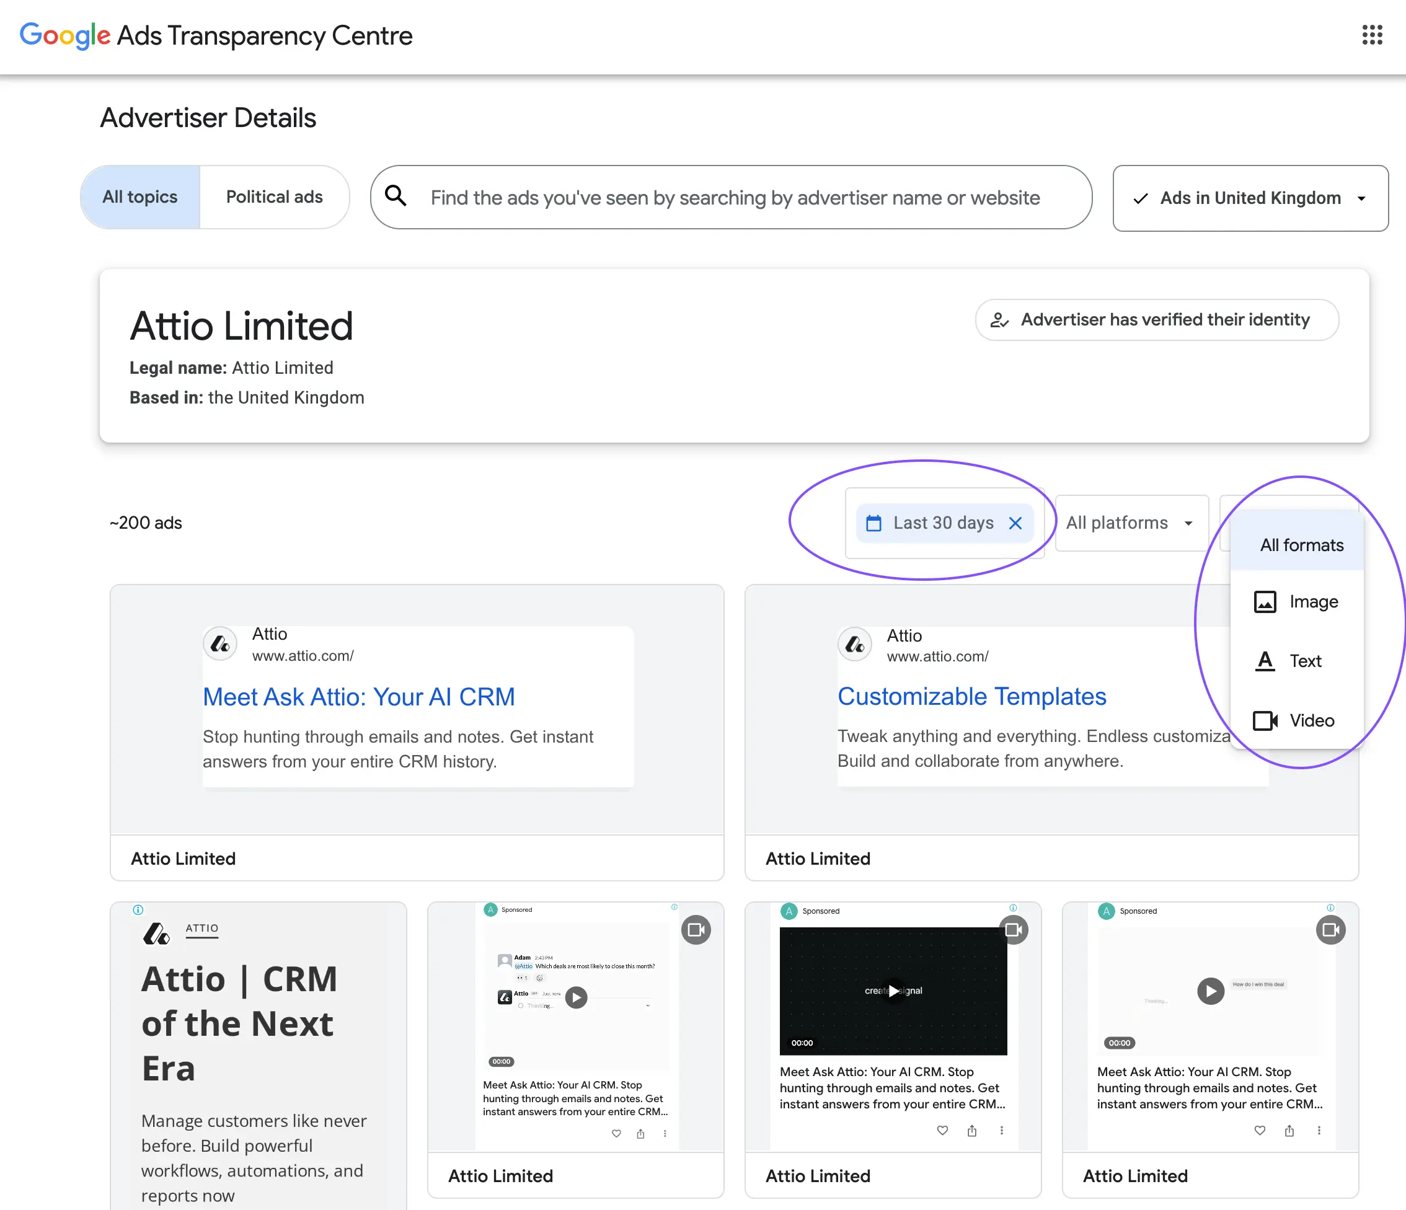The width and height of the screenshot is (1406, 1210).
Task: Select All formats option
Action: (x=1301, y=545)
